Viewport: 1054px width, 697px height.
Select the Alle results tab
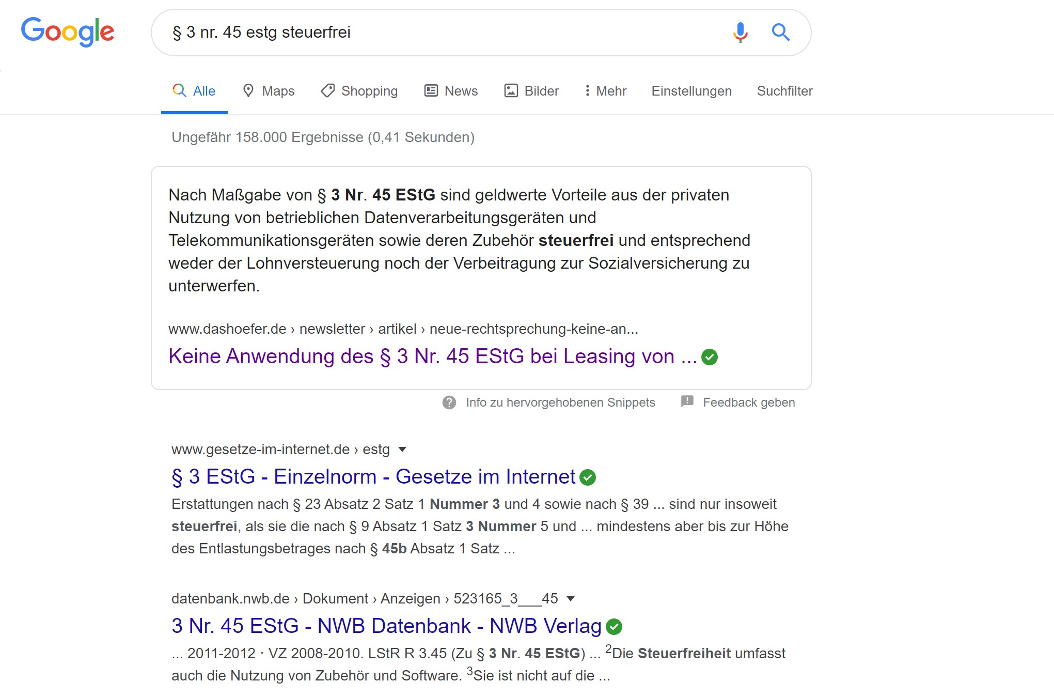click(194, 91)
